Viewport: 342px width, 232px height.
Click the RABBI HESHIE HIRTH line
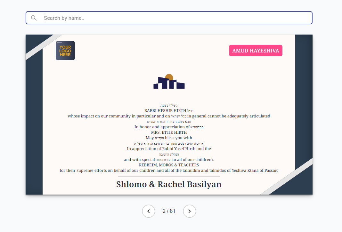[169, 110]
